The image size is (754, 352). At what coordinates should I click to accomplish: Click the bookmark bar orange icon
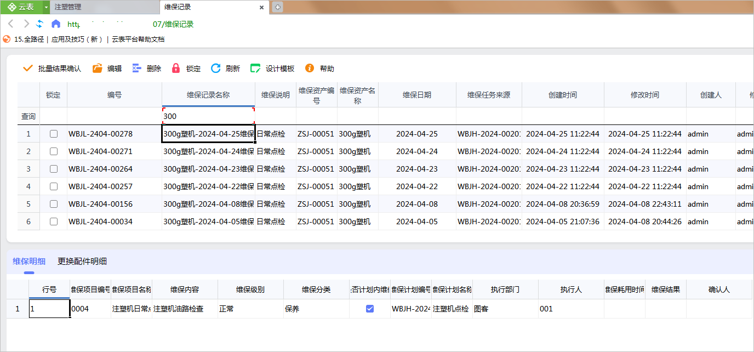coord(7,39)
